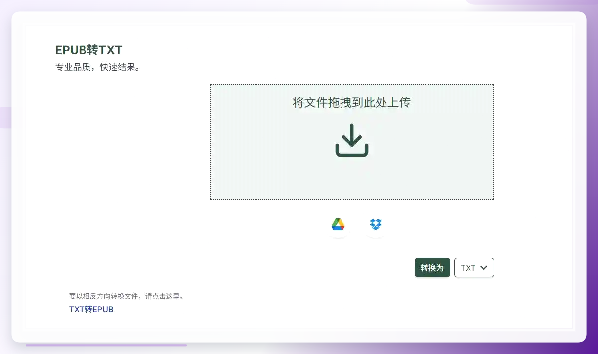Click the 专业品质，快速结果。 subtitle
The height and width of the screenshot is (354, 598).
click(x=99, y=67)
